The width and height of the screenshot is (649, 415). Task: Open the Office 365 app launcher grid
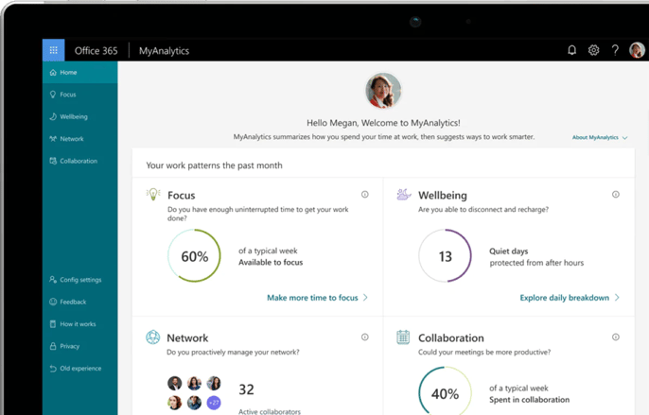pyautogui.click(x=53, y=50)
